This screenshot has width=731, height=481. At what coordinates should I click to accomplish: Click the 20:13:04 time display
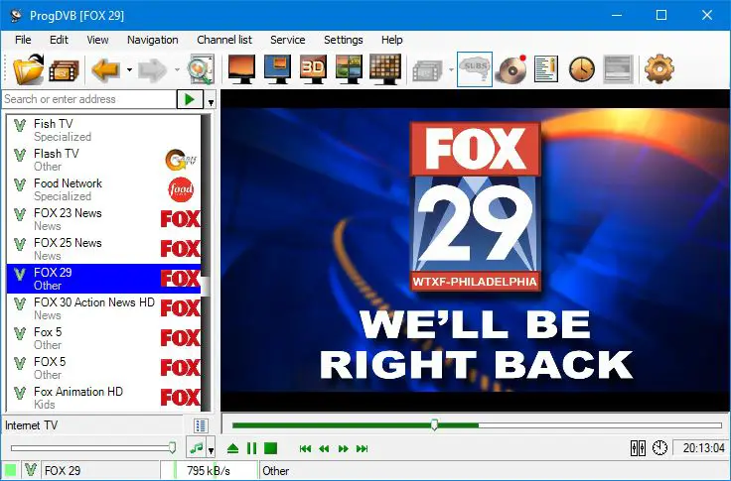click(x=703, y=448)
